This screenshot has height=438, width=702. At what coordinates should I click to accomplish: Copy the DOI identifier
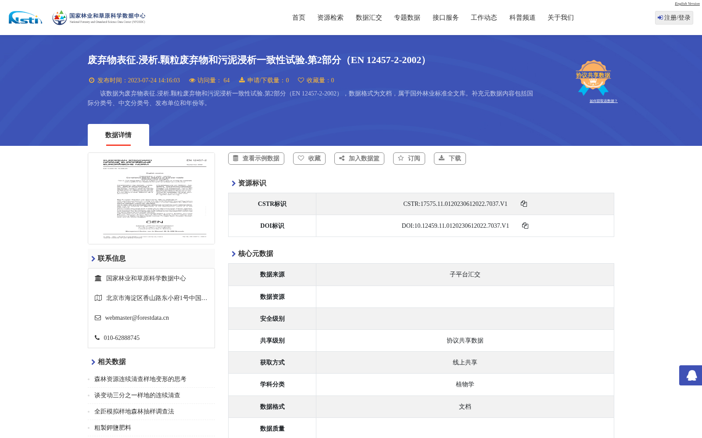pyautogui.click(x=525, y=226)
